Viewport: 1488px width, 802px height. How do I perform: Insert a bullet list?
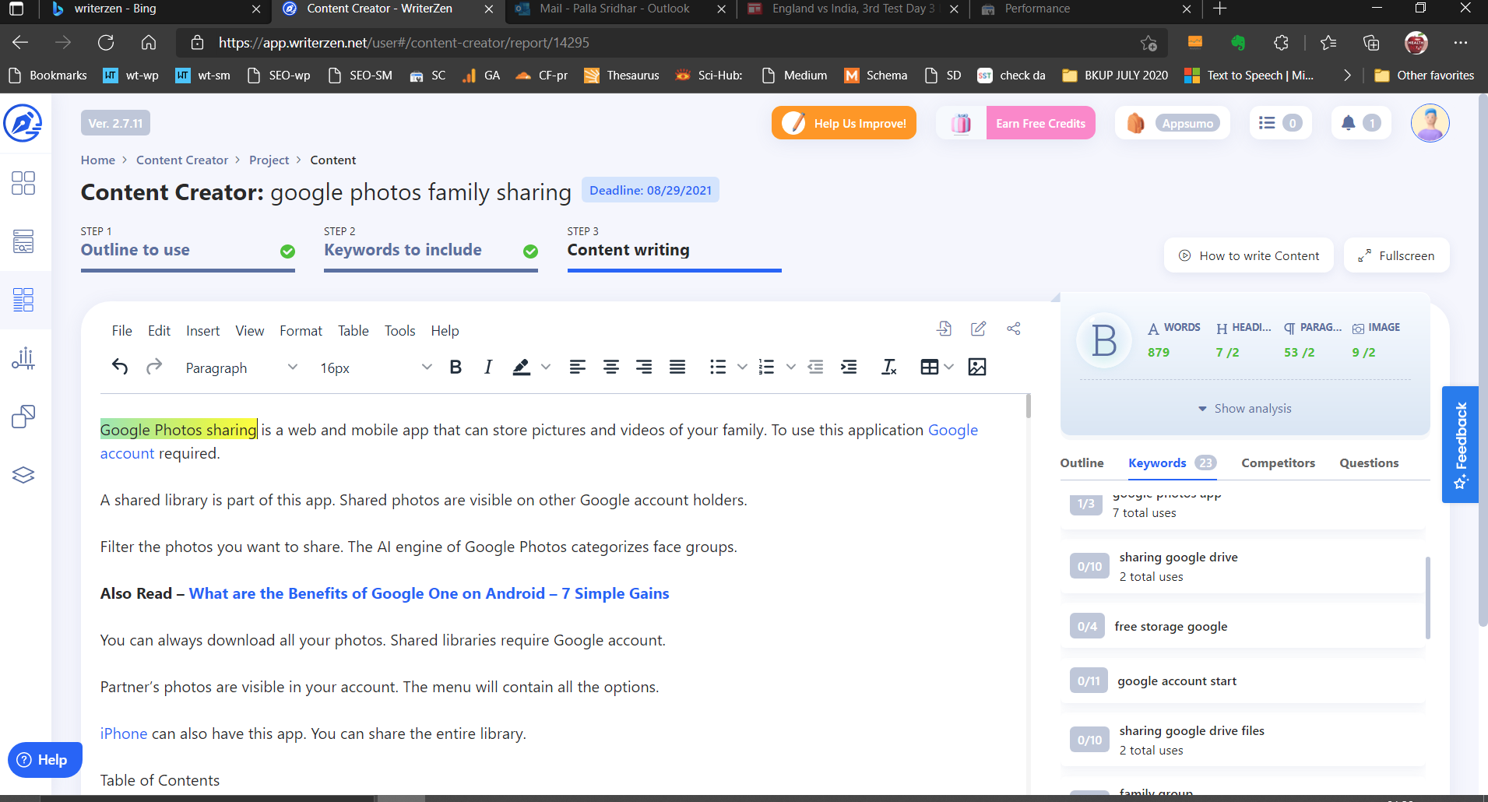tap(718, 367)
